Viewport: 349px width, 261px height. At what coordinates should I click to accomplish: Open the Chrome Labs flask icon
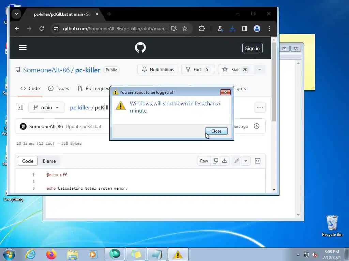click(220, 29)
